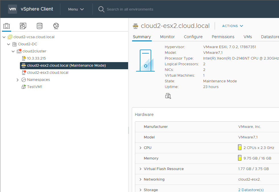Expand the Namespaces tree node
Screen dimensions: 279x192
tap(18, 80)
